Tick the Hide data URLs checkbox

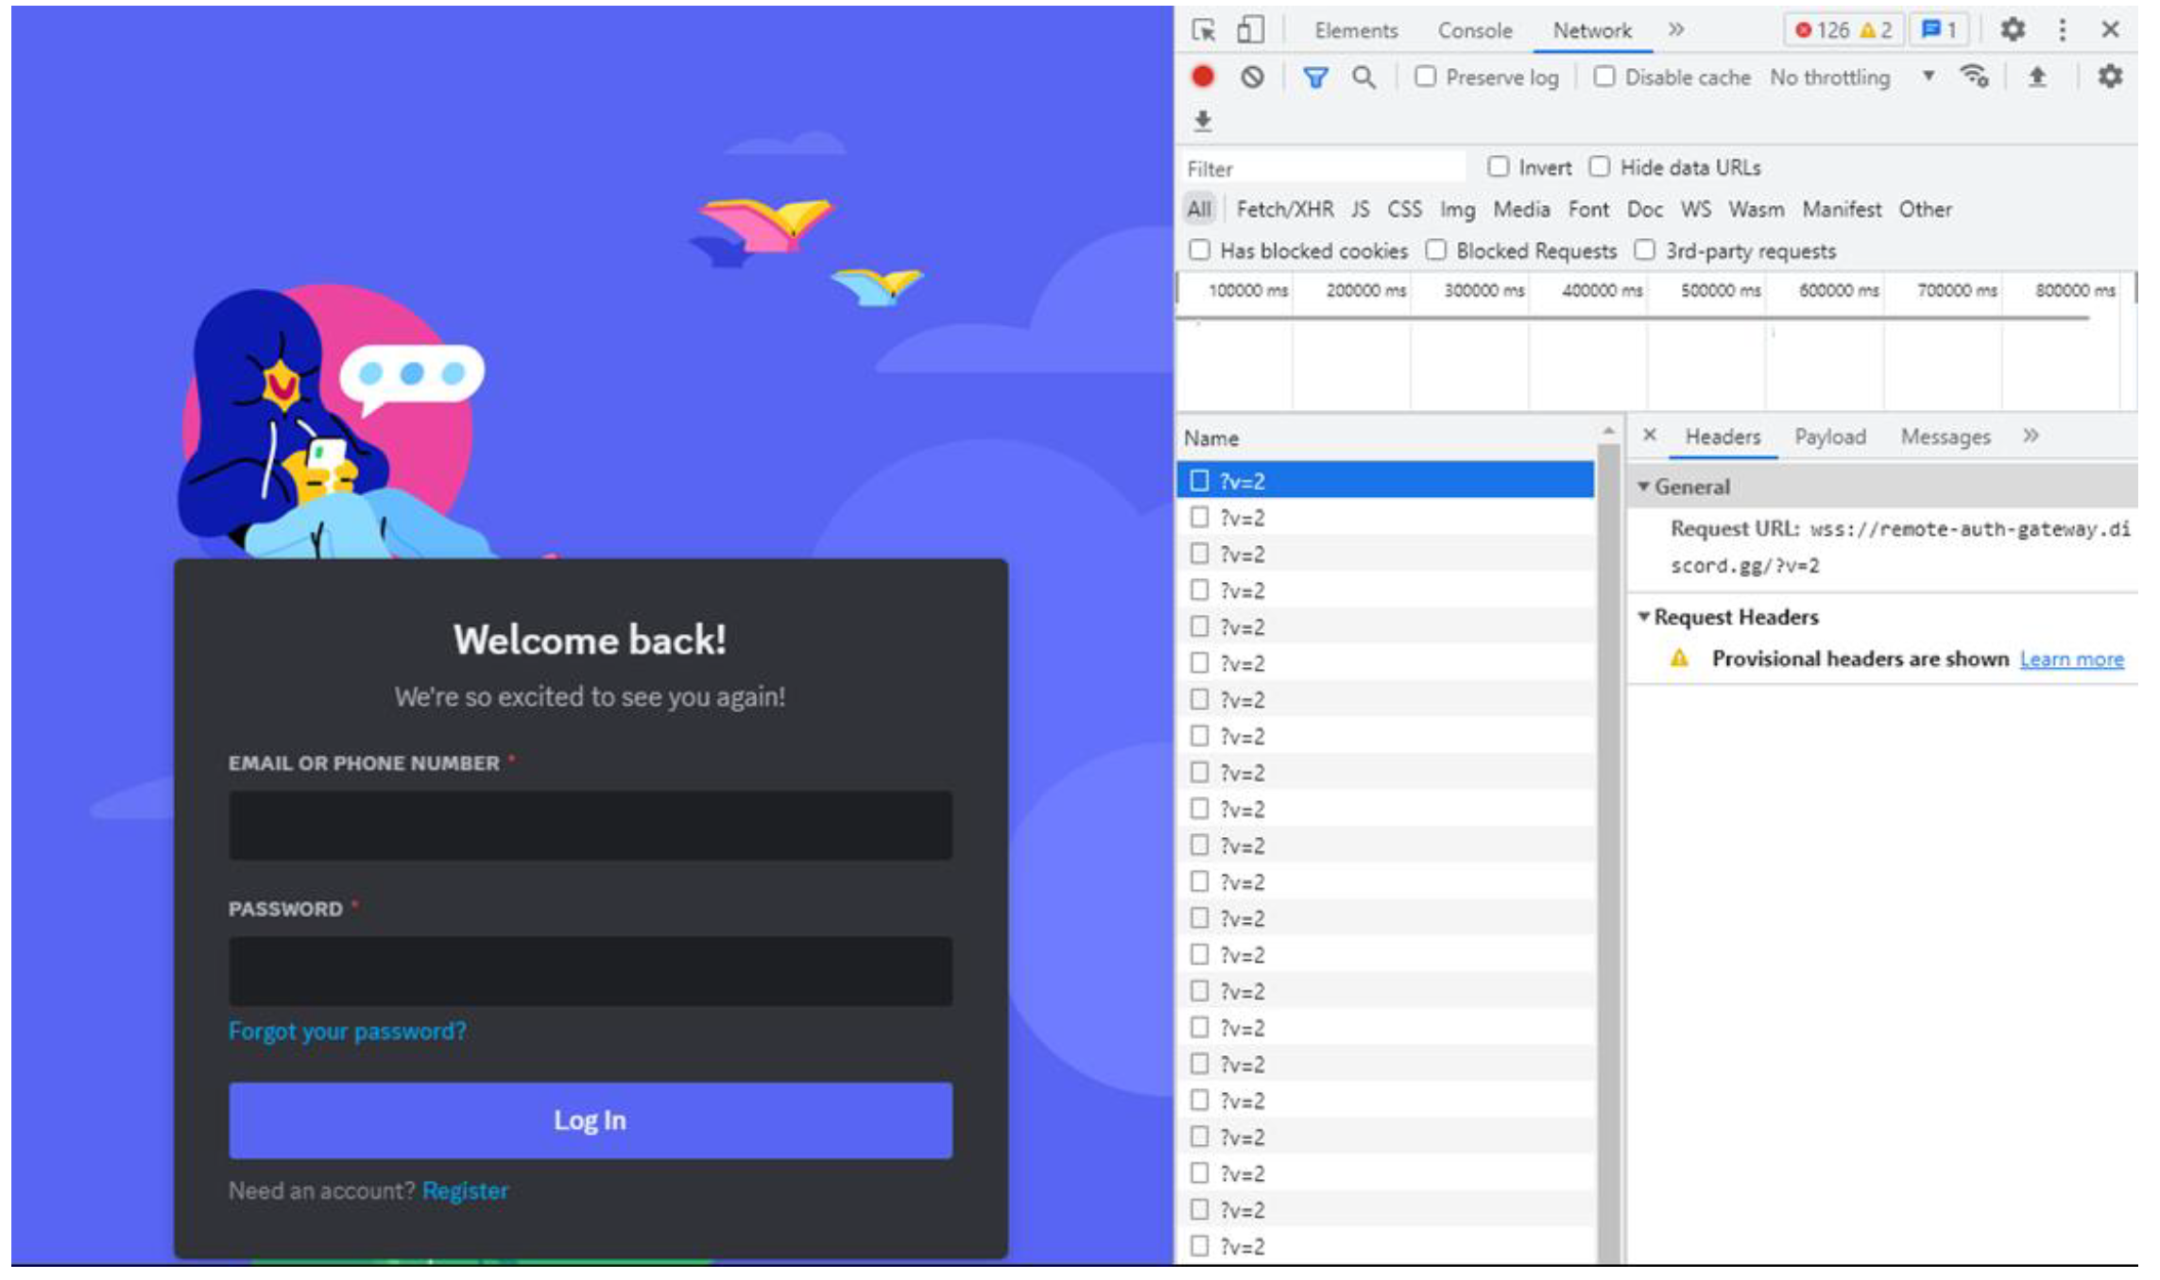pyautogui.click(x=1599, y=167)
